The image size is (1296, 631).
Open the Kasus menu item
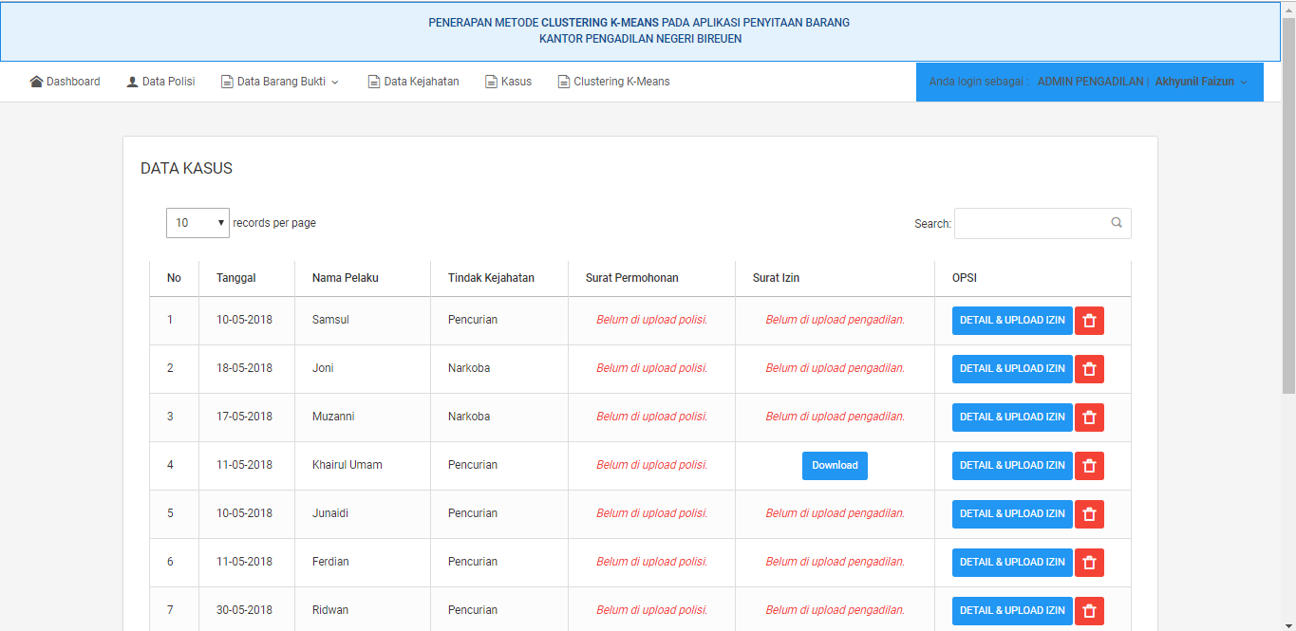pyautogui.click(x=509, y=82)
